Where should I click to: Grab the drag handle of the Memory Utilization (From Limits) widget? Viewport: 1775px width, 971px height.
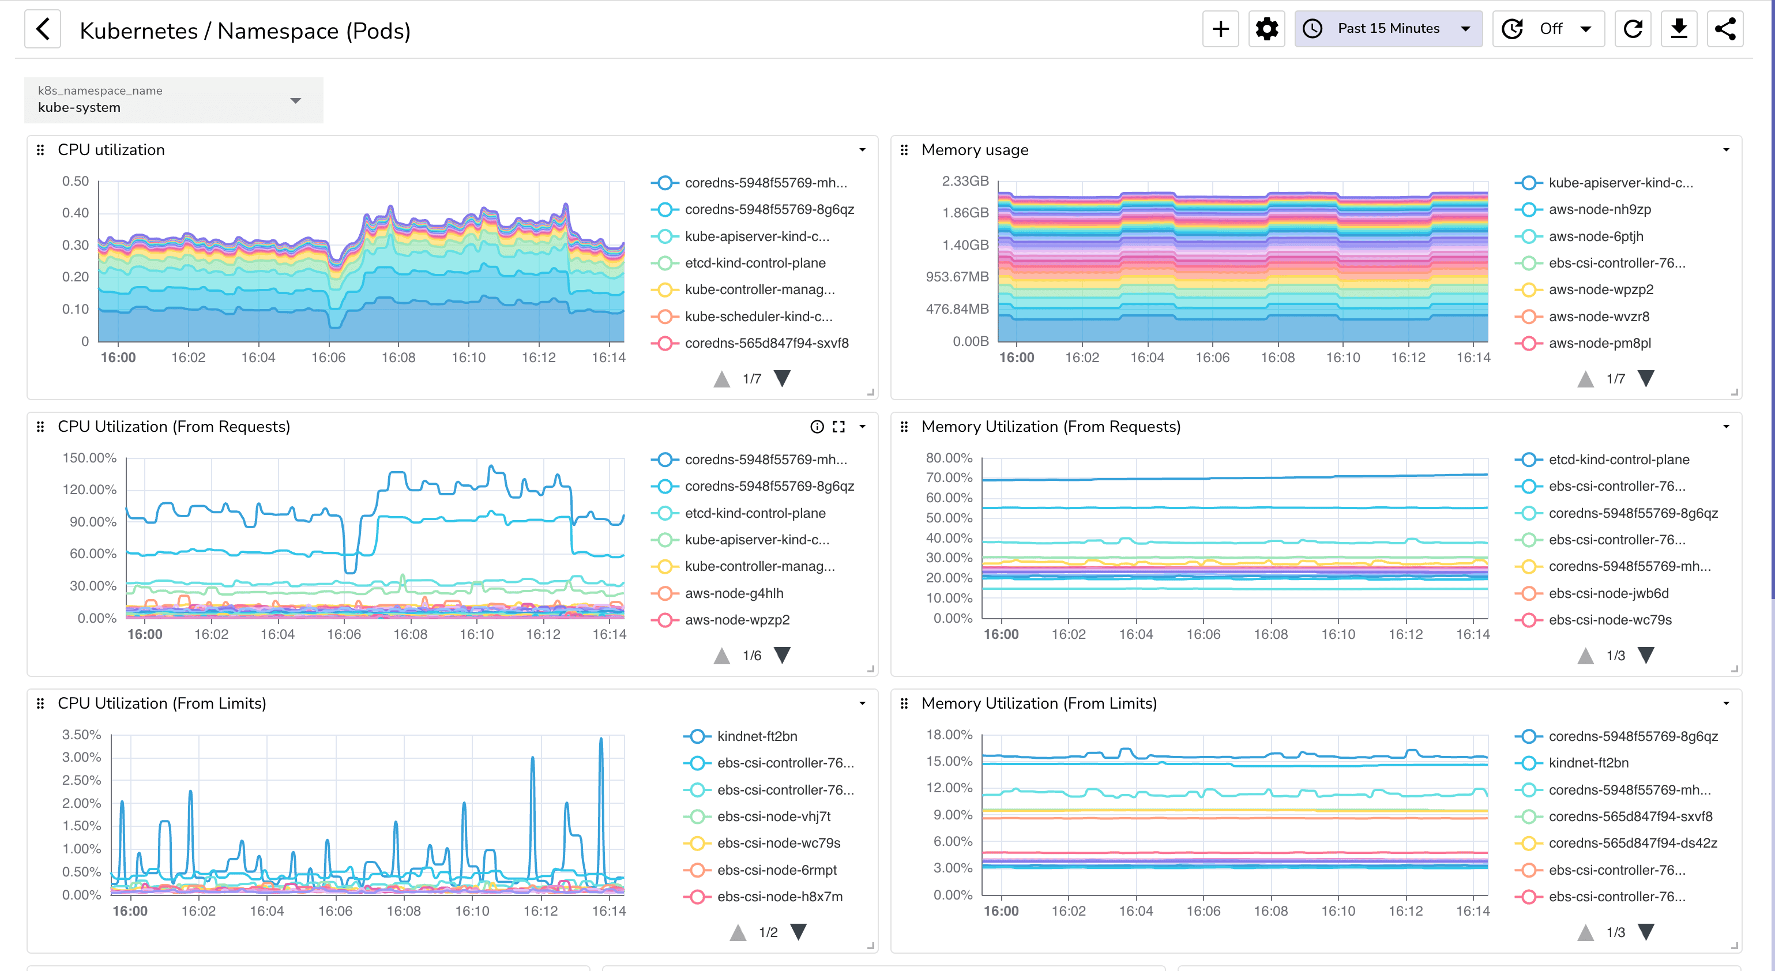coord(904,703)
